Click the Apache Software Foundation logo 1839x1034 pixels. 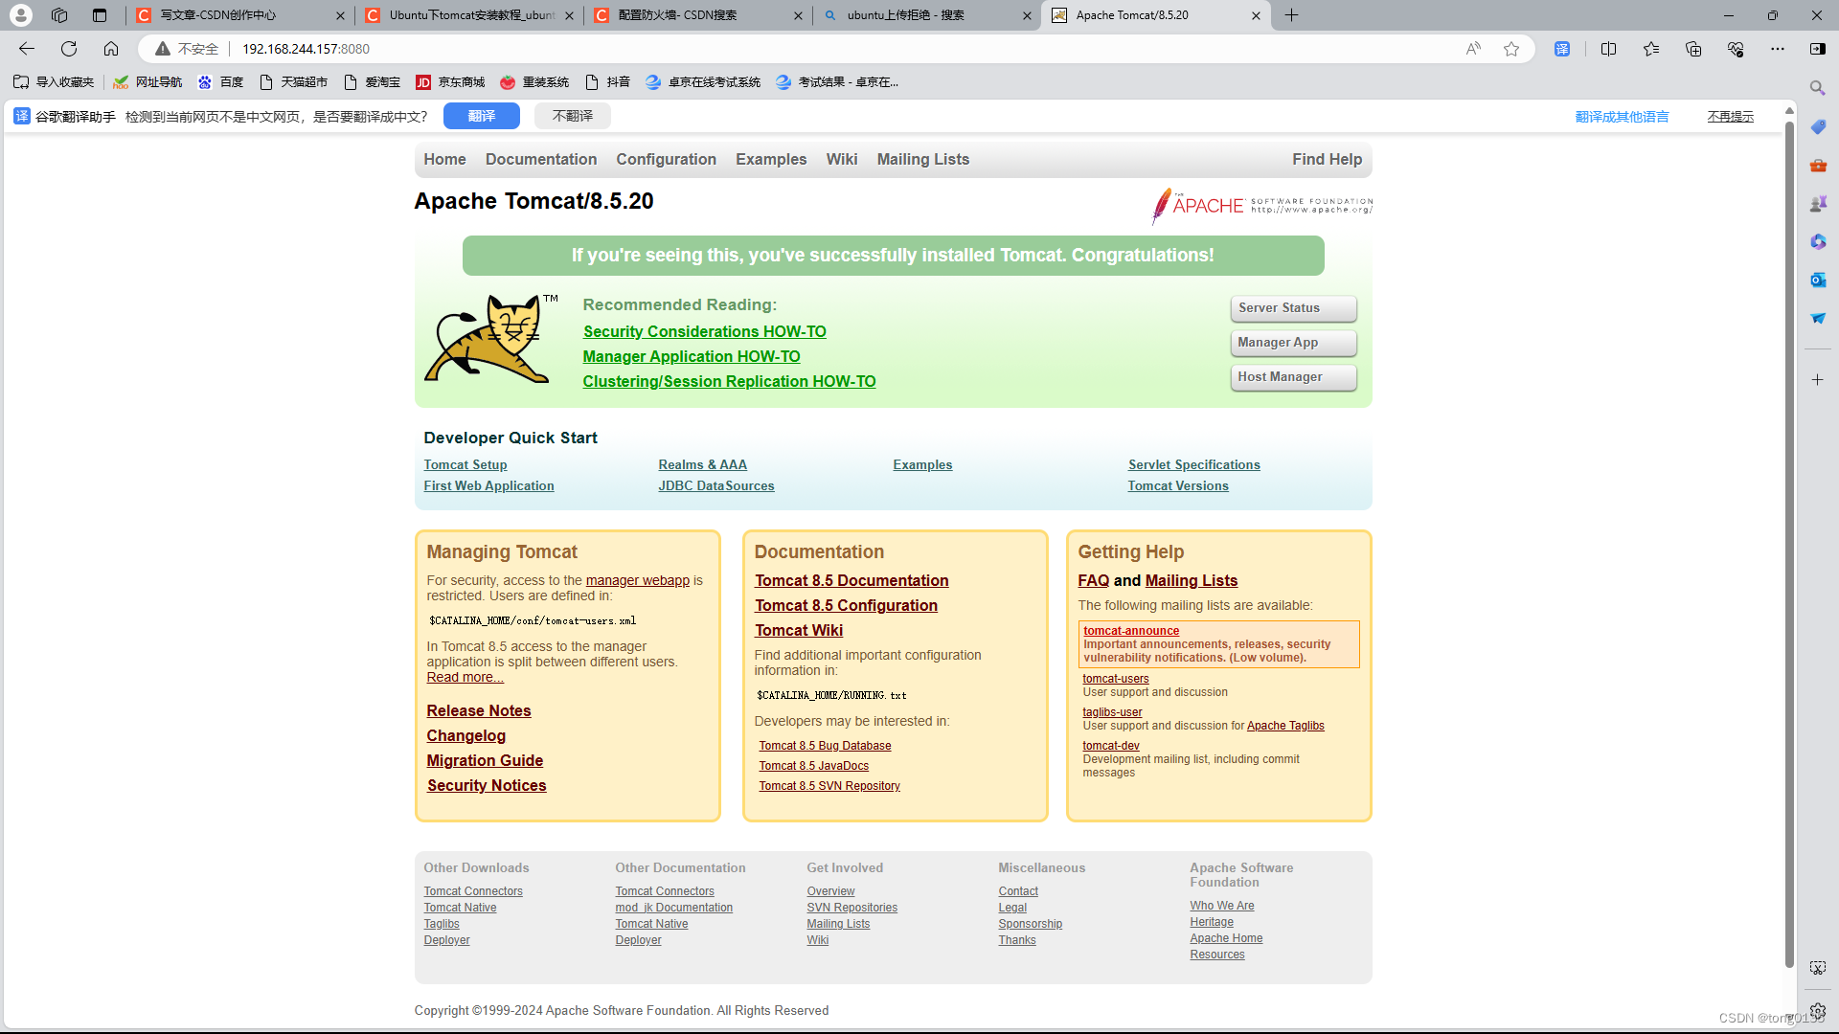tap(1261, 205)
